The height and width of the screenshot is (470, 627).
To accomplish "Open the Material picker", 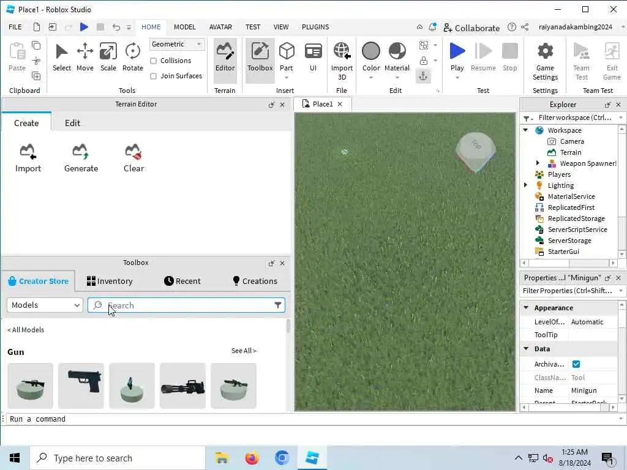I will (x=397, y=58).
